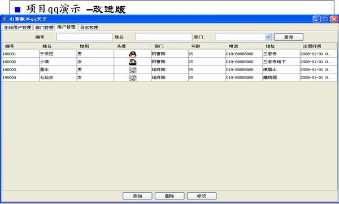Click the age cell in row 100002
The height and width of the screenshot is (204, 339).
click(x=207, y=62)
